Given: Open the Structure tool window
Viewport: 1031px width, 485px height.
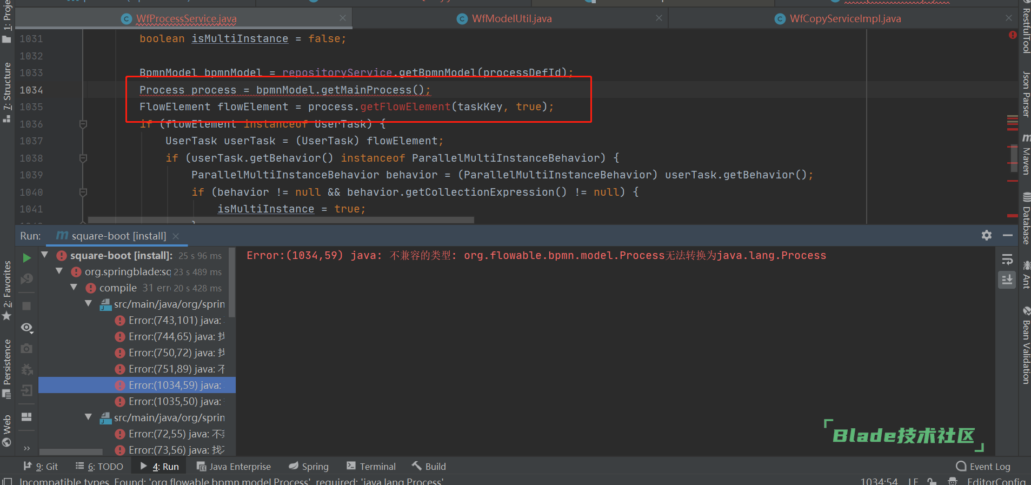Looking at the screenshot, I should (7, 92).
